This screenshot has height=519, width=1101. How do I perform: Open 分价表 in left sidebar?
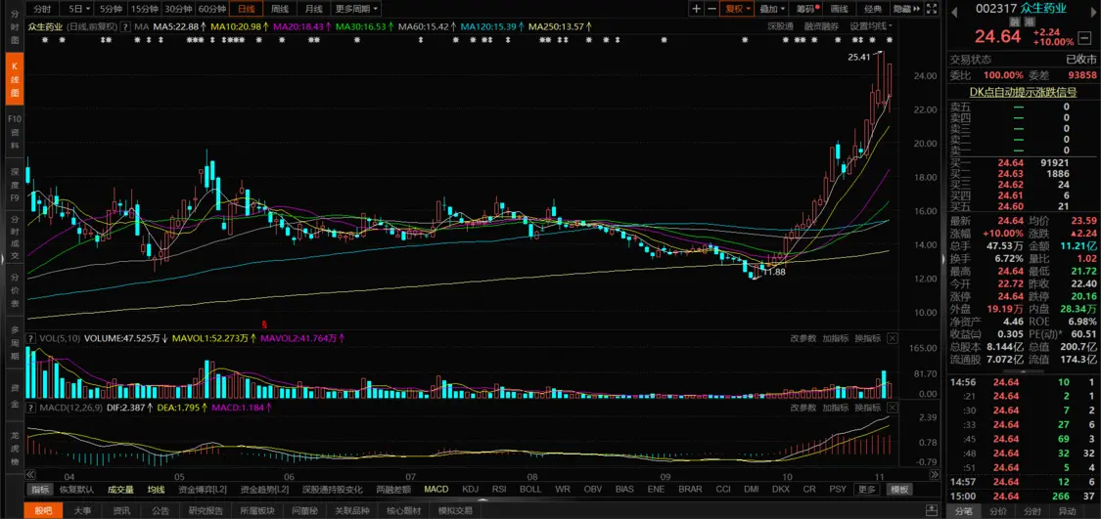[x=15, y=289]
